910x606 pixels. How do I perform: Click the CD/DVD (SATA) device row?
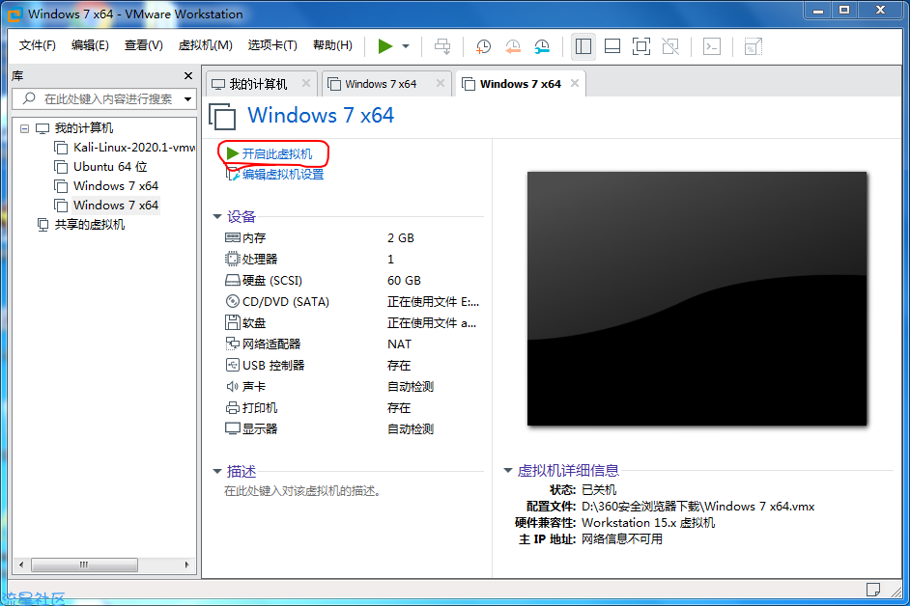[352, 301]
